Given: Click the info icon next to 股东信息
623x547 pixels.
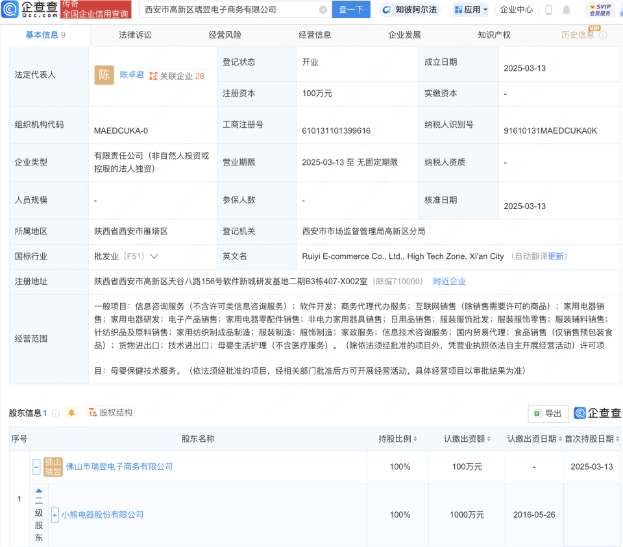Looking at the screenshot, I should pos(56,413).
